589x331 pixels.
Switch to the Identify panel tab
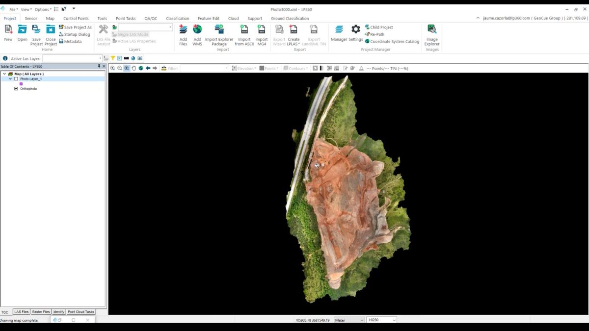click(59, 312)
